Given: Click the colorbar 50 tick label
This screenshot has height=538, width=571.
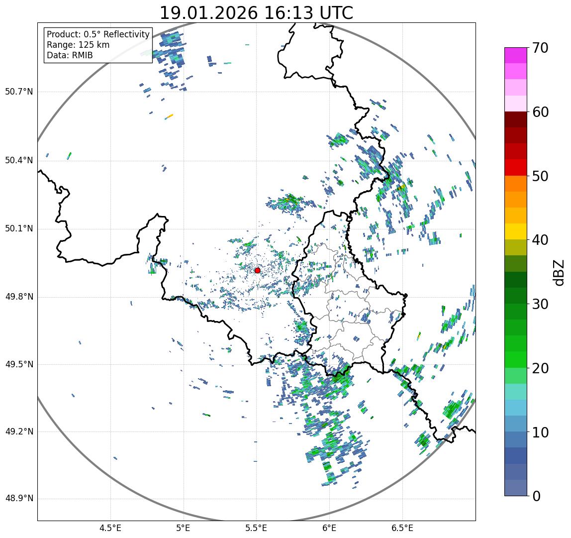Looking at the screenshot, I should 540,176.
